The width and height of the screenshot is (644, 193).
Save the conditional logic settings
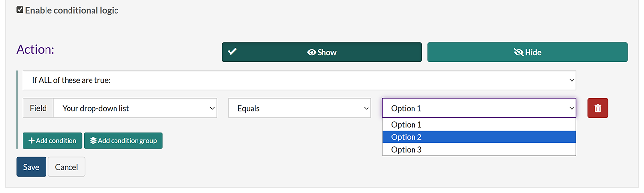point(31,167)
